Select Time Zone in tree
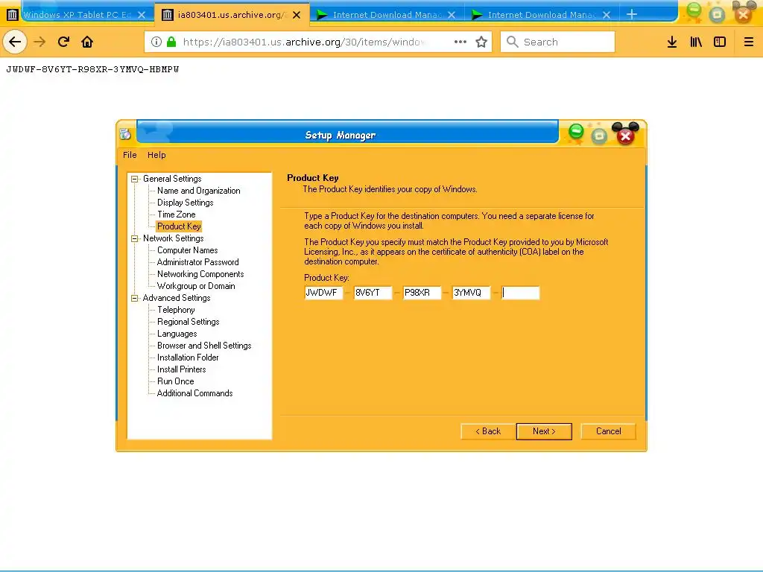The width and height of the screenshot is (763, 572). (176, 214)
